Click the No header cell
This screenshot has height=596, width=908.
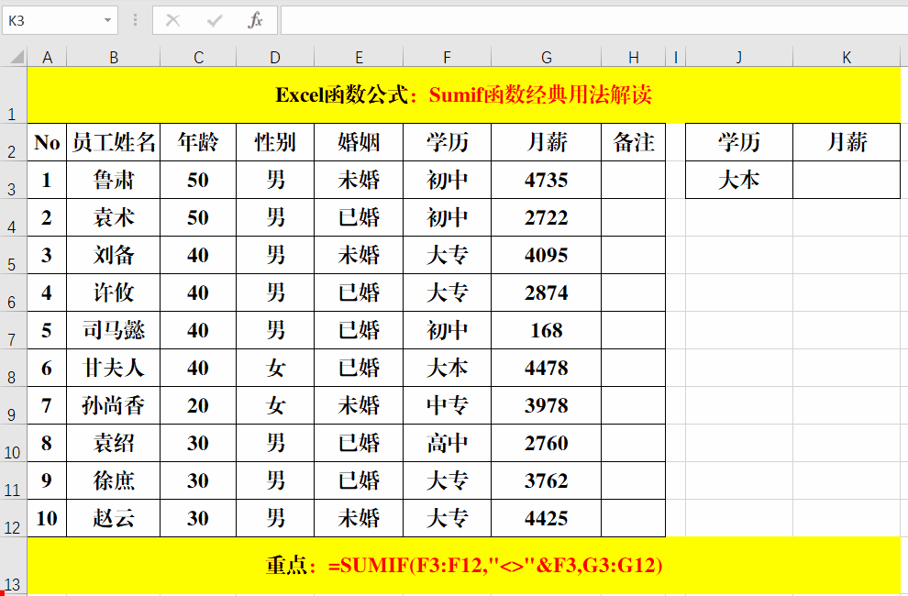[x=47, y=142]
